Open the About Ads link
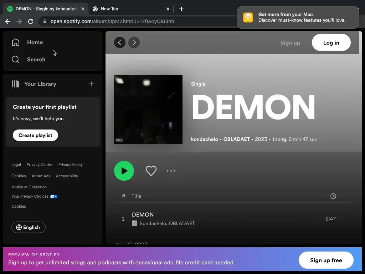This screenshot has width=365, height=274. click(x=41, y=176)
